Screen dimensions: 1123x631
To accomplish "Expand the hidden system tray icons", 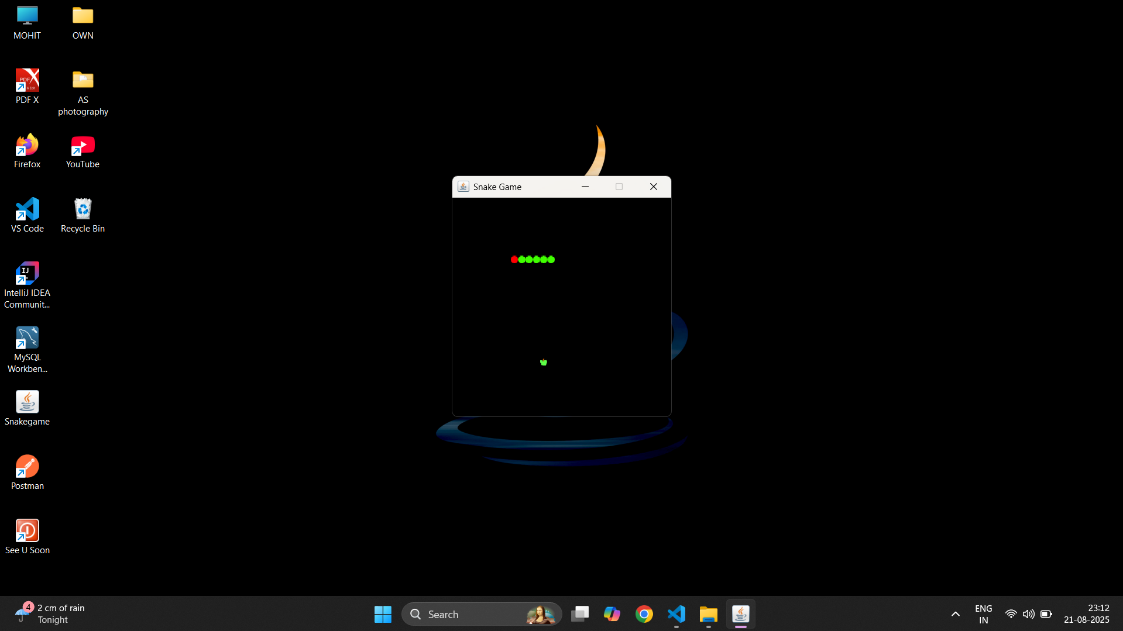I will [x=955, y=614].
